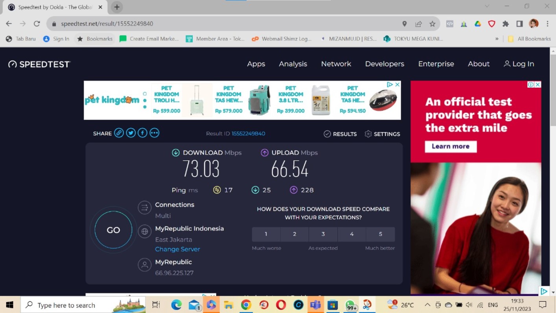Open the code tag extension icon
The height and width of the screenshot is (313, 556).
450,24
